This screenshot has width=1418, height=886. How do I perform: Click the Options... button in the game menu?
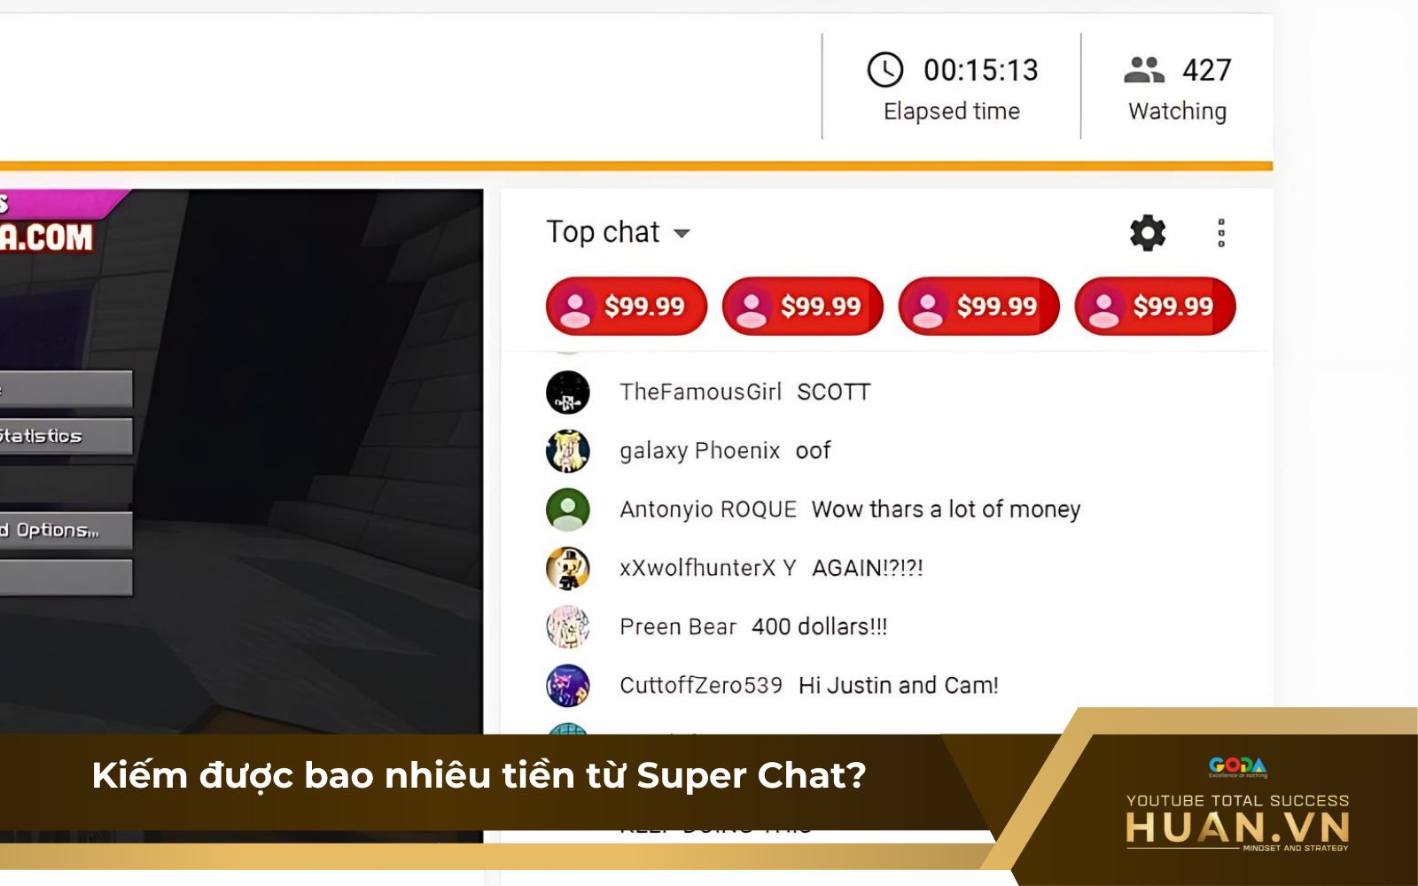click(x=66, y=530)
